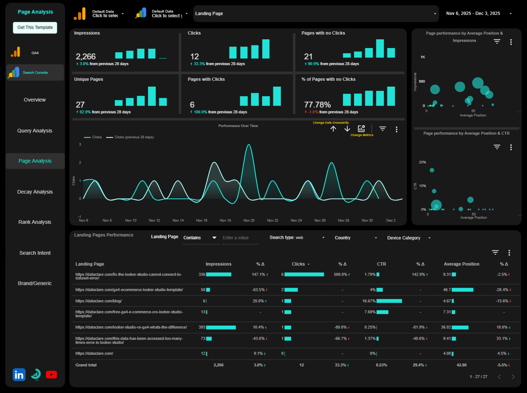Switch to the Decay Analysis page
The image size is (527, 393).
35,192
